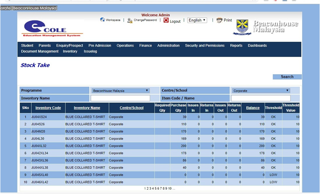Open the Issuelog menu

(90, 51)
